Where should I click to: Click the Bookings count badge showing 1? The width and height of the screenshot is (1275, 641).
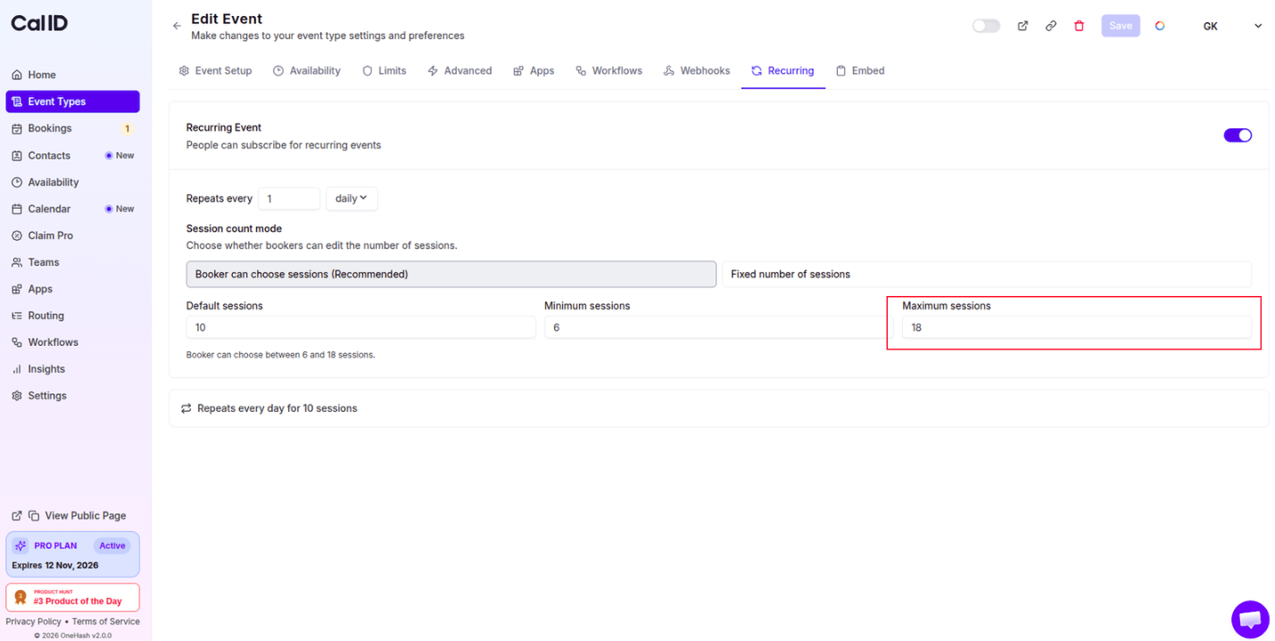click(x=127, y=128)
